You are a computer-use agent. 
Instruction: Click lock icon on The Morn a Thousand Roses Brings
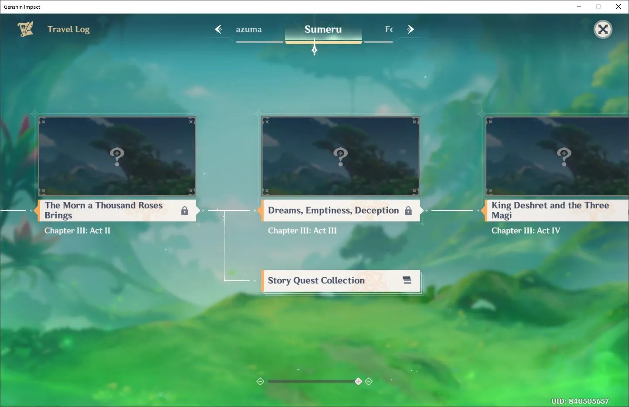click(x=185, y=210)
